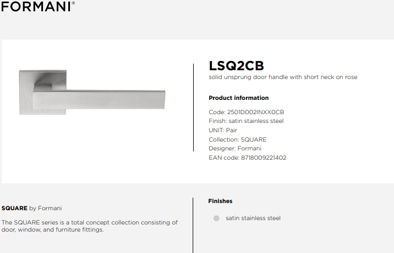Click the Finishes heading

pyautogui.click(x=220, y=201)
